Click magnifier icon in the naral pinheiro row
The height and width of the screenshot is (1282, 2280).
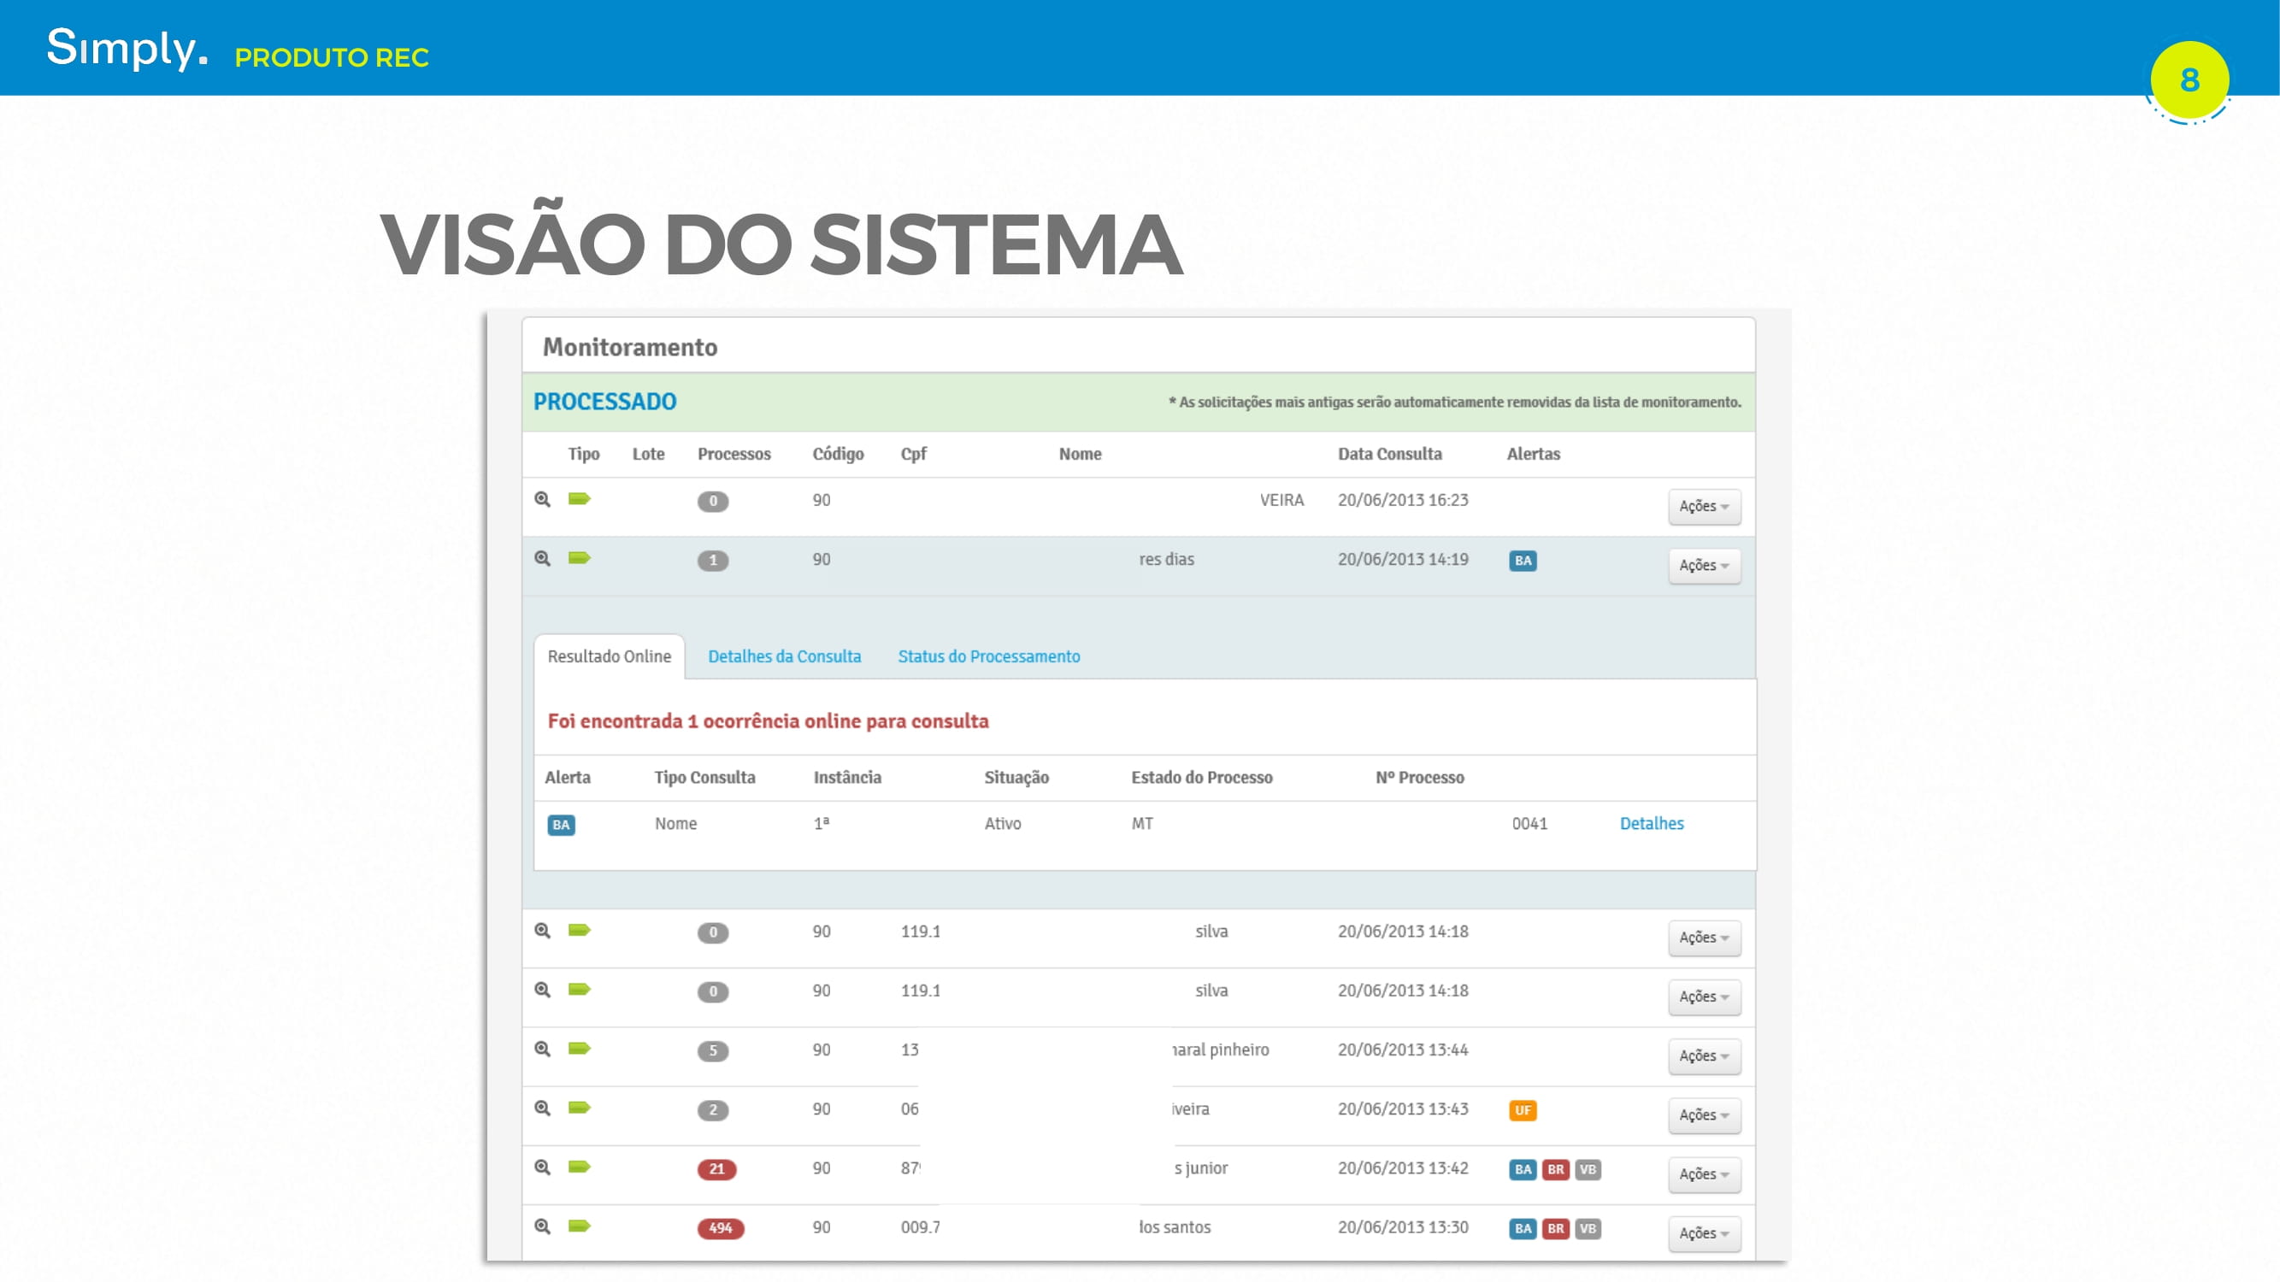pos(543,1050)
